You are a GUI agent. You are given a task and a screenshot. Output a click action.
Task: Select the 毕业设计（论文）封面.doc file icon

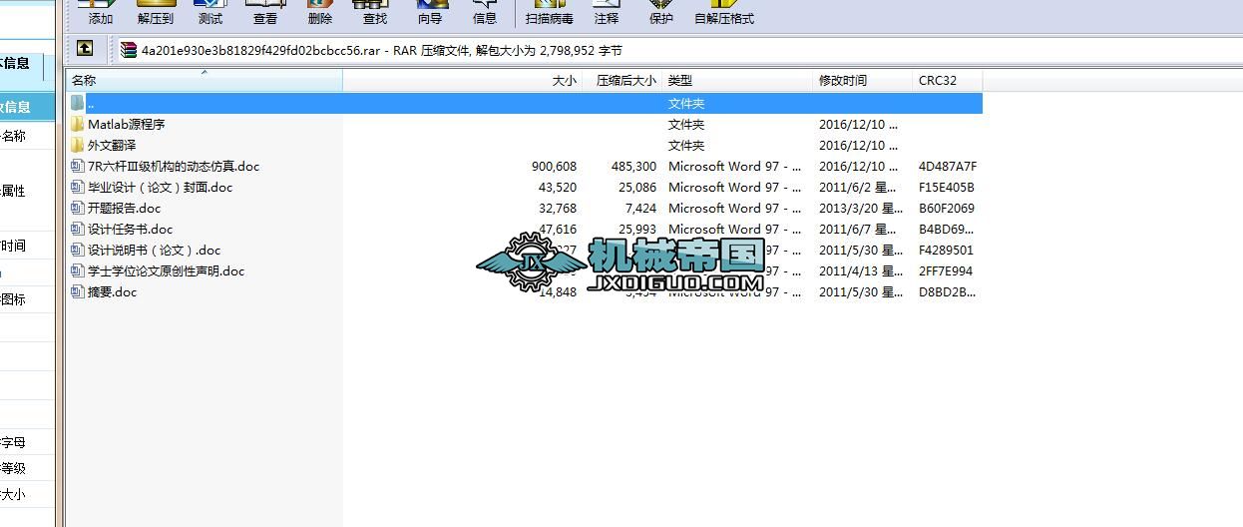pos(78,187)
